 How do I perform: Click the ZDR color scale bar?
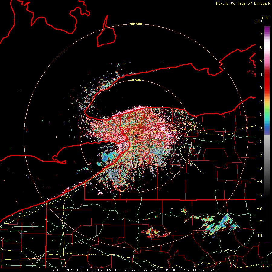pos(267,134)
